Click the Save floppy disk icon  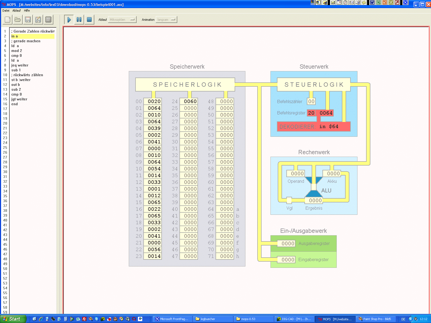[28, 20]
